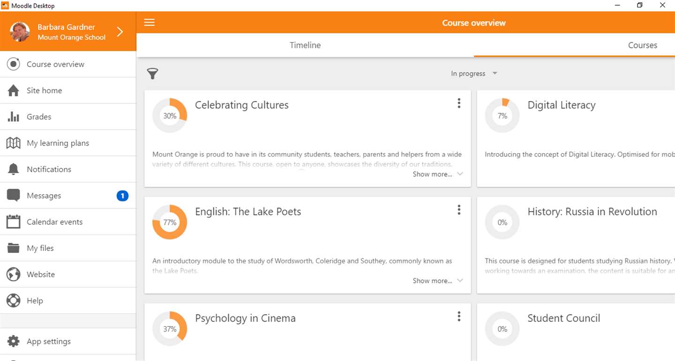Image resolution: width=675 pixels, height=361 pixels.
Task: Click the My learning plans map icon
Action: coord(14,143)
